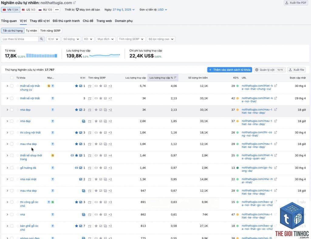Check the box for 'gỗ hương đá' row

click(x=12, y=168)
